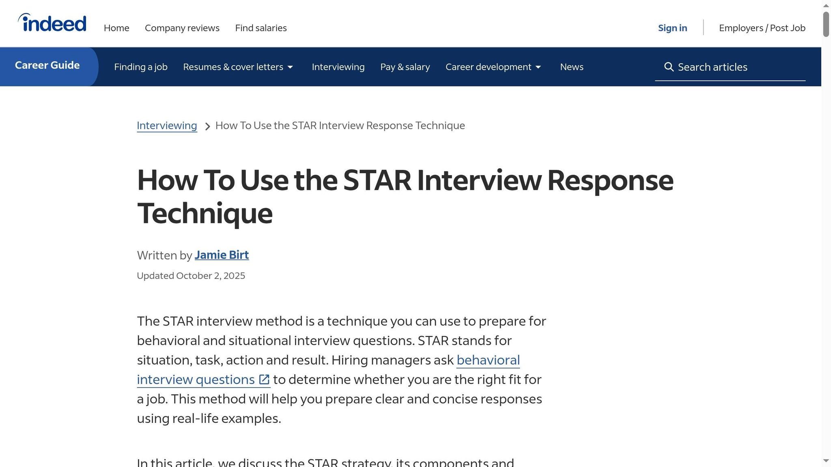Click the Interviewing breadcrumb link

[167, 126]
